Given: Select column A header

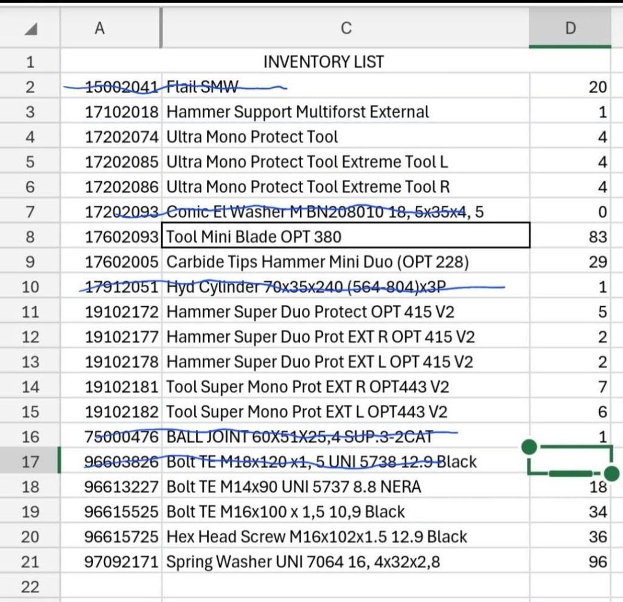Looking at the screenshot, I should [99, 28].
